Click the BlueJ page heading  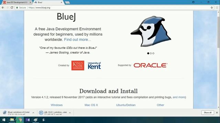[x=66, y=17]
